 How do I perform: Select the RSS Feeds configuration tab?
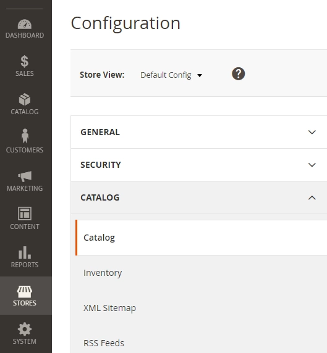point(201,343)
